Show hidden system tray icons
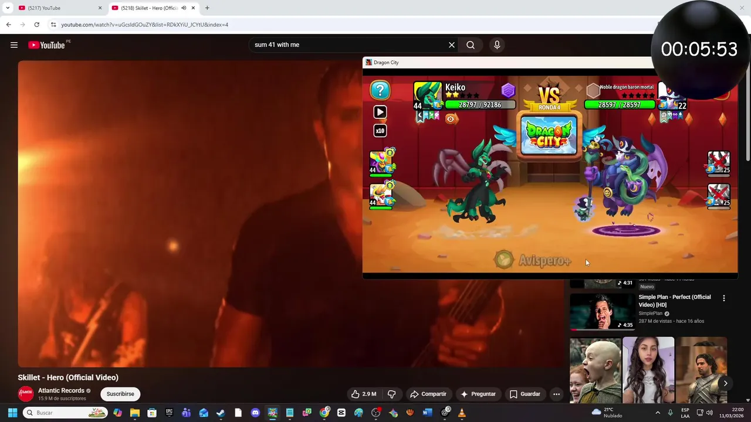The image size is (751, 422). 657,413
